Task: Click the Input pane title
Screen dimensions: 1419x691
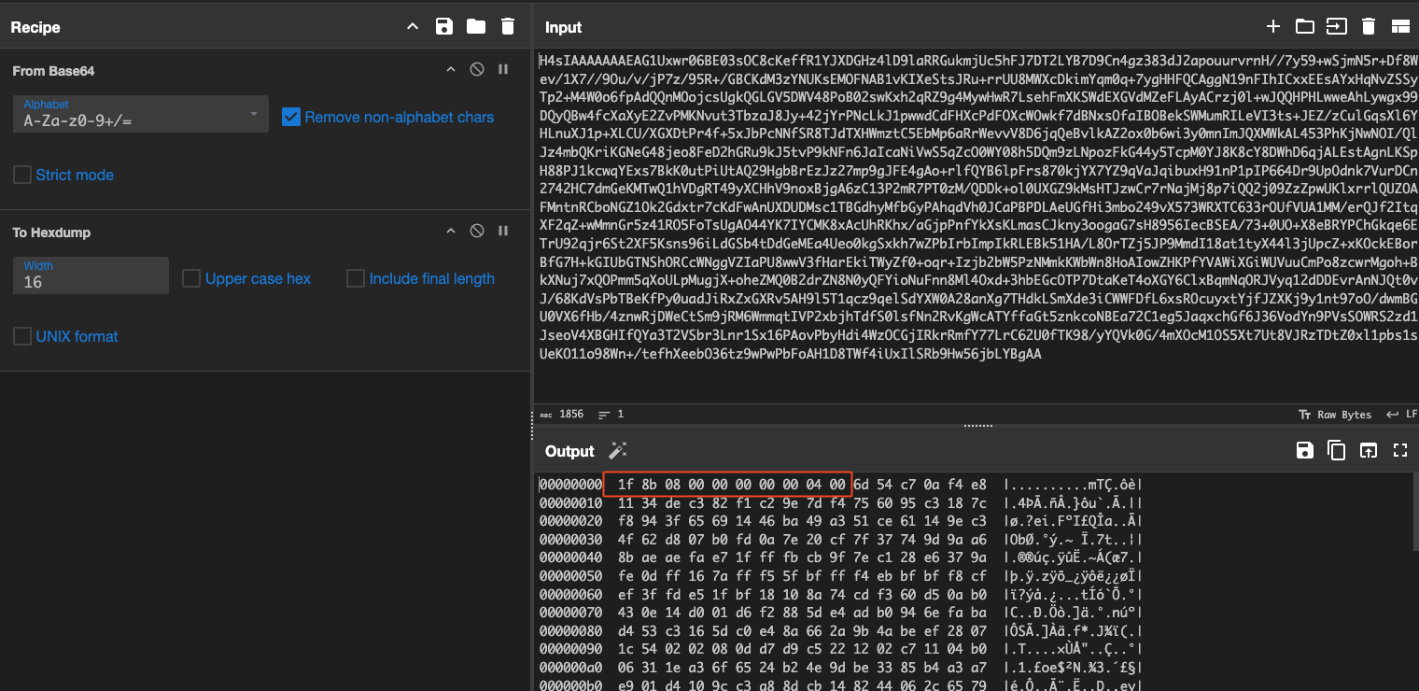Action: 564,28
